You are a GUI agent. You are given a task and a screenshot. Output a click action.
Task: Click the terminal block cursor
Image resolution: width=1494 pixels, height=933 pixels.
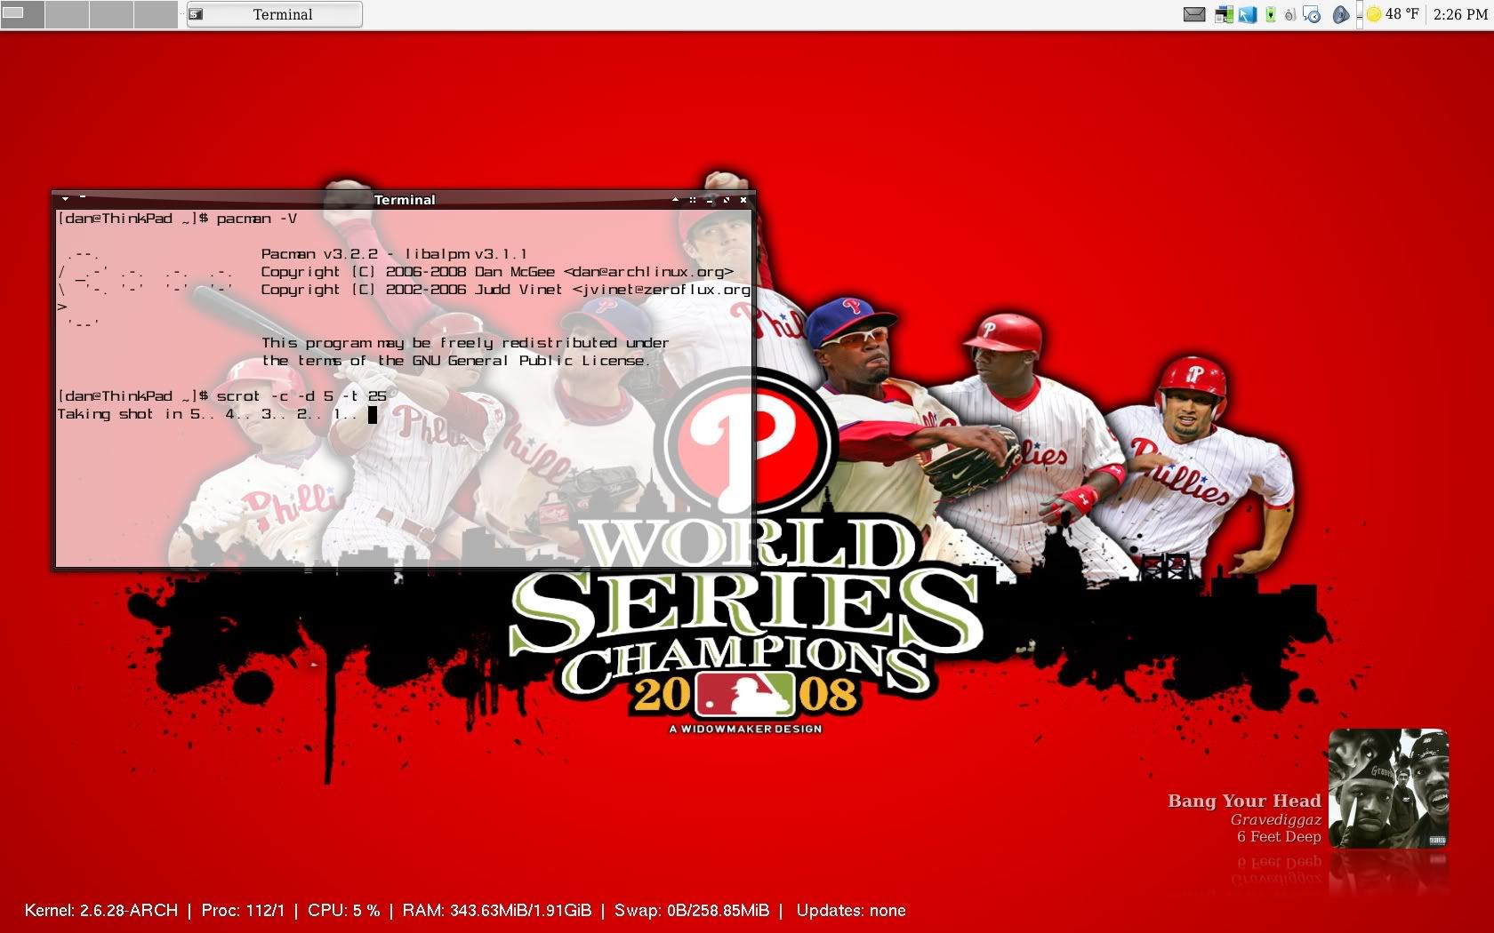pyautogui.click(x=373, y=414)
